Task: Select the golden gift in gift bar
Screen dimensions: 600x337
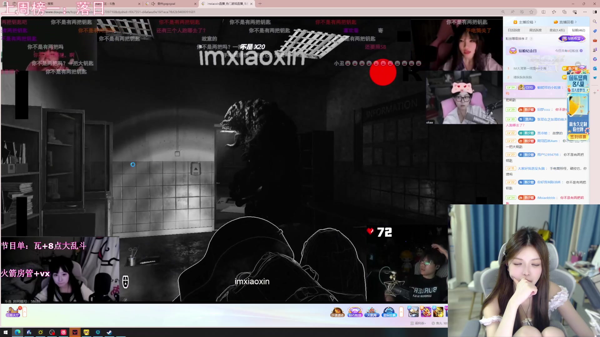Action: 438,312
